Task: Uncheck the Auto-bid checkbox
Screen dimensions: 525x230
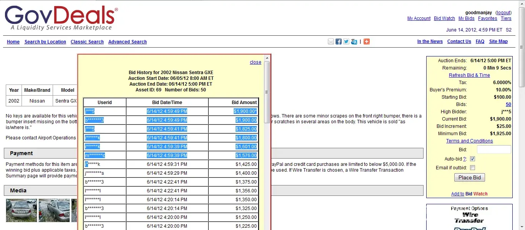Action: click(x=473, y=159)
